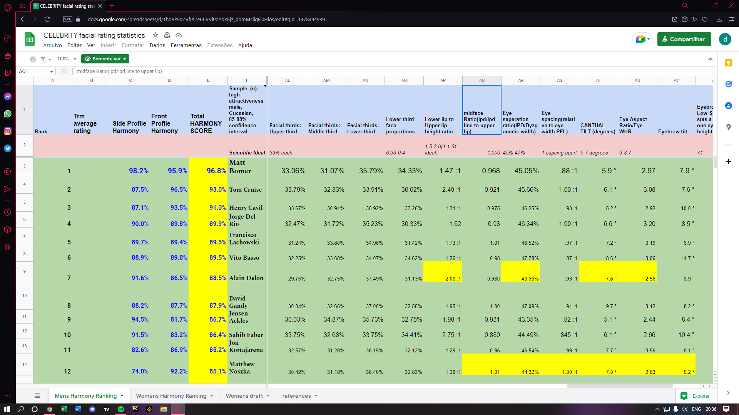
Task: Expand the Somente ver mode dropdown
Action: [105, 59]
